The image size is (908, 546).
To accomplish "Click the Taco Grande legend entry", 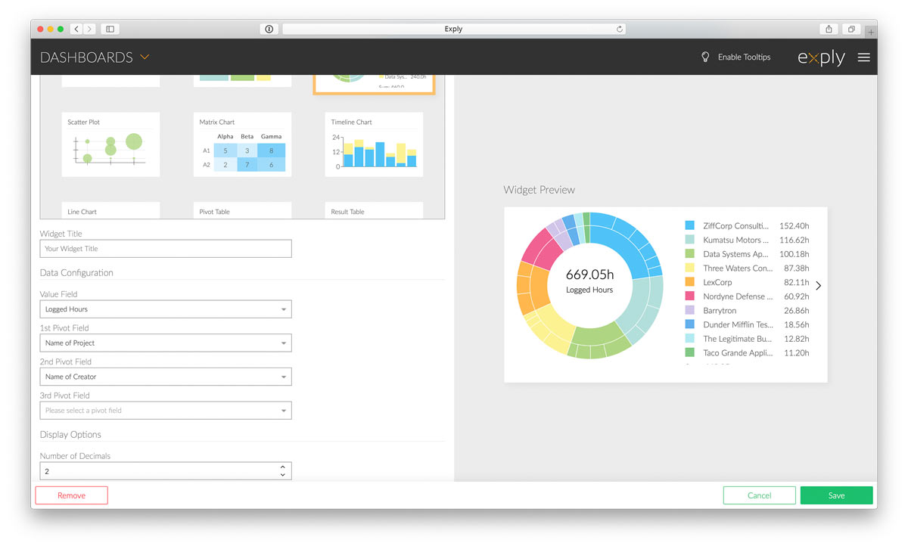I will pyautogui.click(x=747, y=352).
